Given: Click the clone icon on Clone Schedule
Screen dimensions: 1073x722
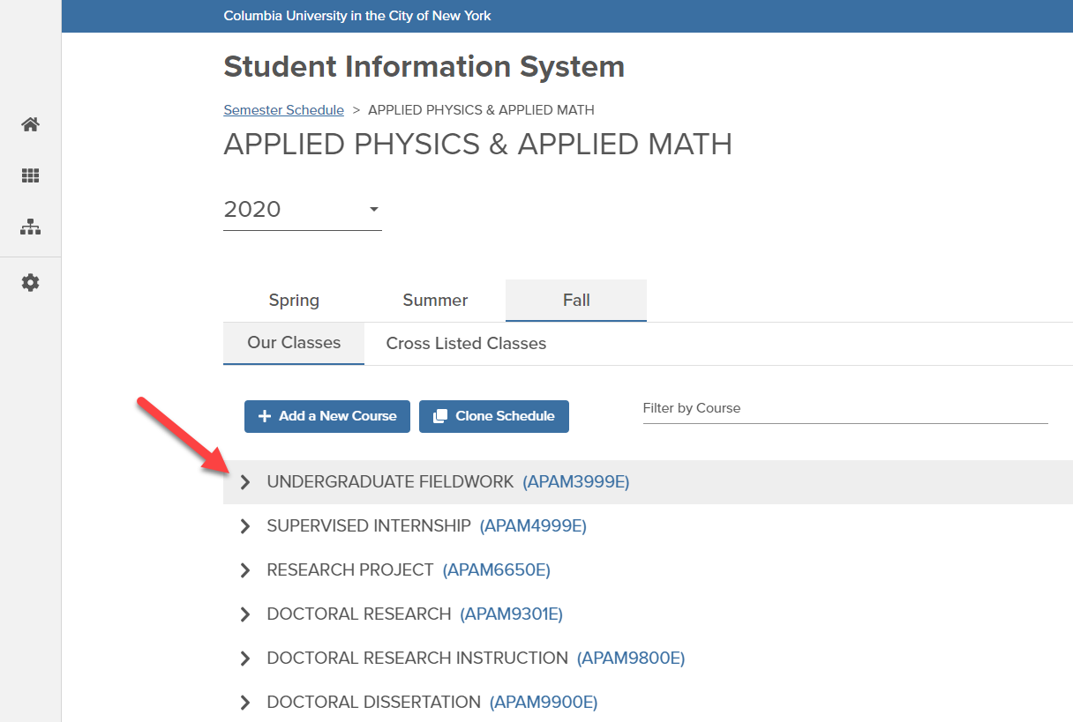Looking at the screenshot, I should pyautogui.click(x=440, y=416).
